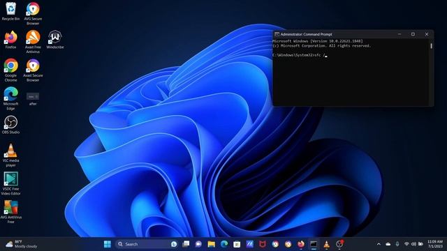Select the OBS Studio desktop shortcut
Screen dimensions: 447x251
(11, 125)
